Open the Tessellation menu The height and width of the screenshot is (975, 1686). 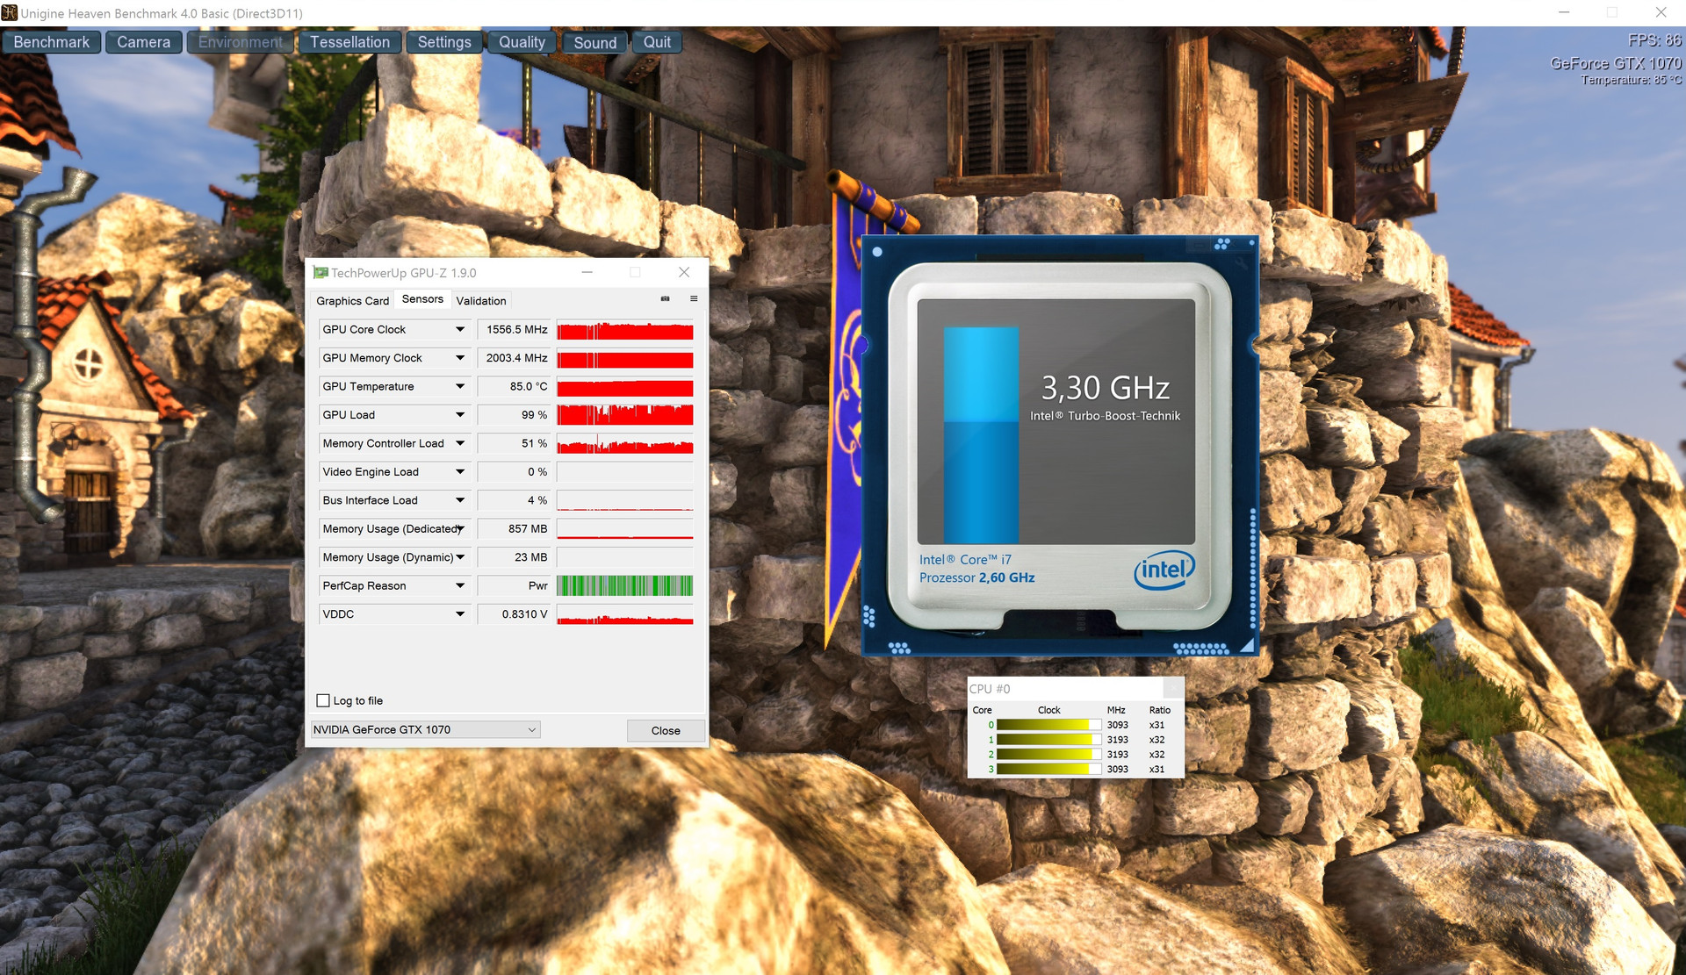tap(349, 42)
